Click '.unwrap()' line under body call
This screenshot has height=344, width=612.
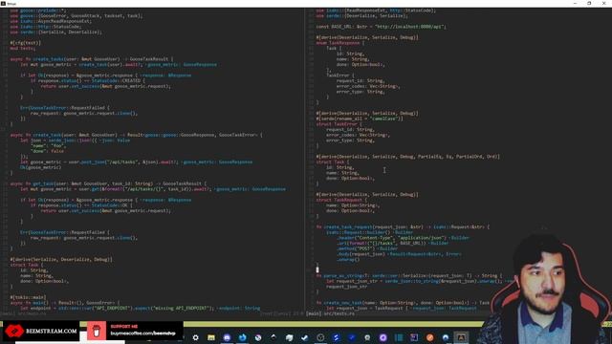pyautogui.click(x=348, y=259)
